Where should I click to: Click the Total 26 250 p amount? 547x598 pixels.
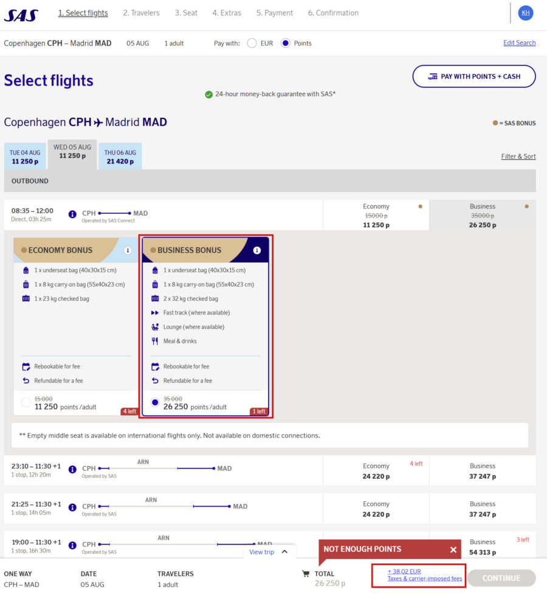click(330, 583)
